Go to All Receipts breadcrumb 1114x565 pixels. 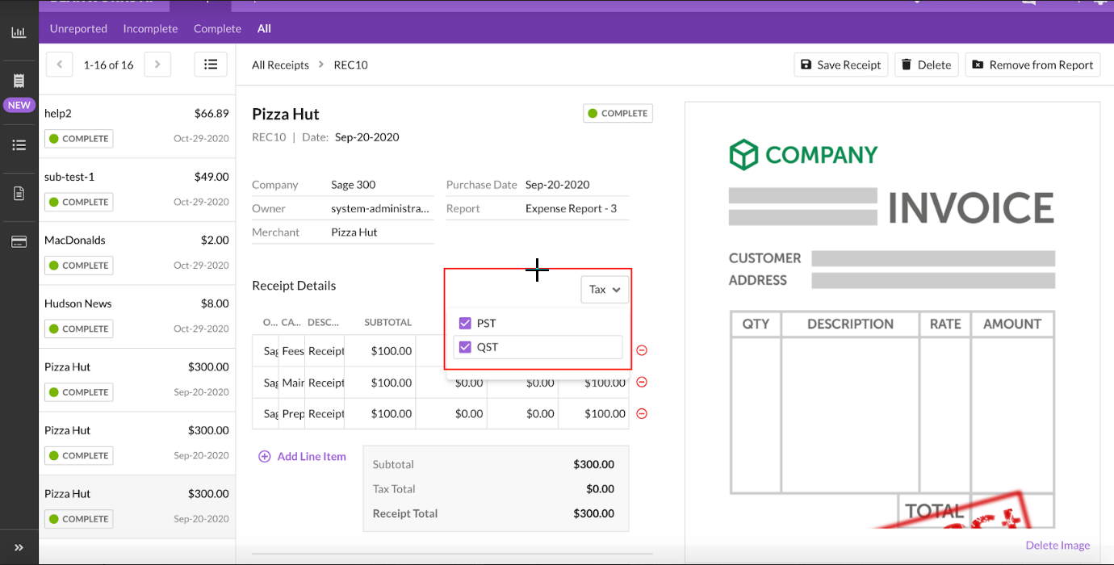pyautogui.click(x=280, y=65)
